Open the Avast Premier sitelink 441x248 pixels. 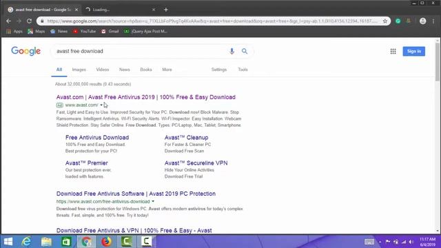86,163
